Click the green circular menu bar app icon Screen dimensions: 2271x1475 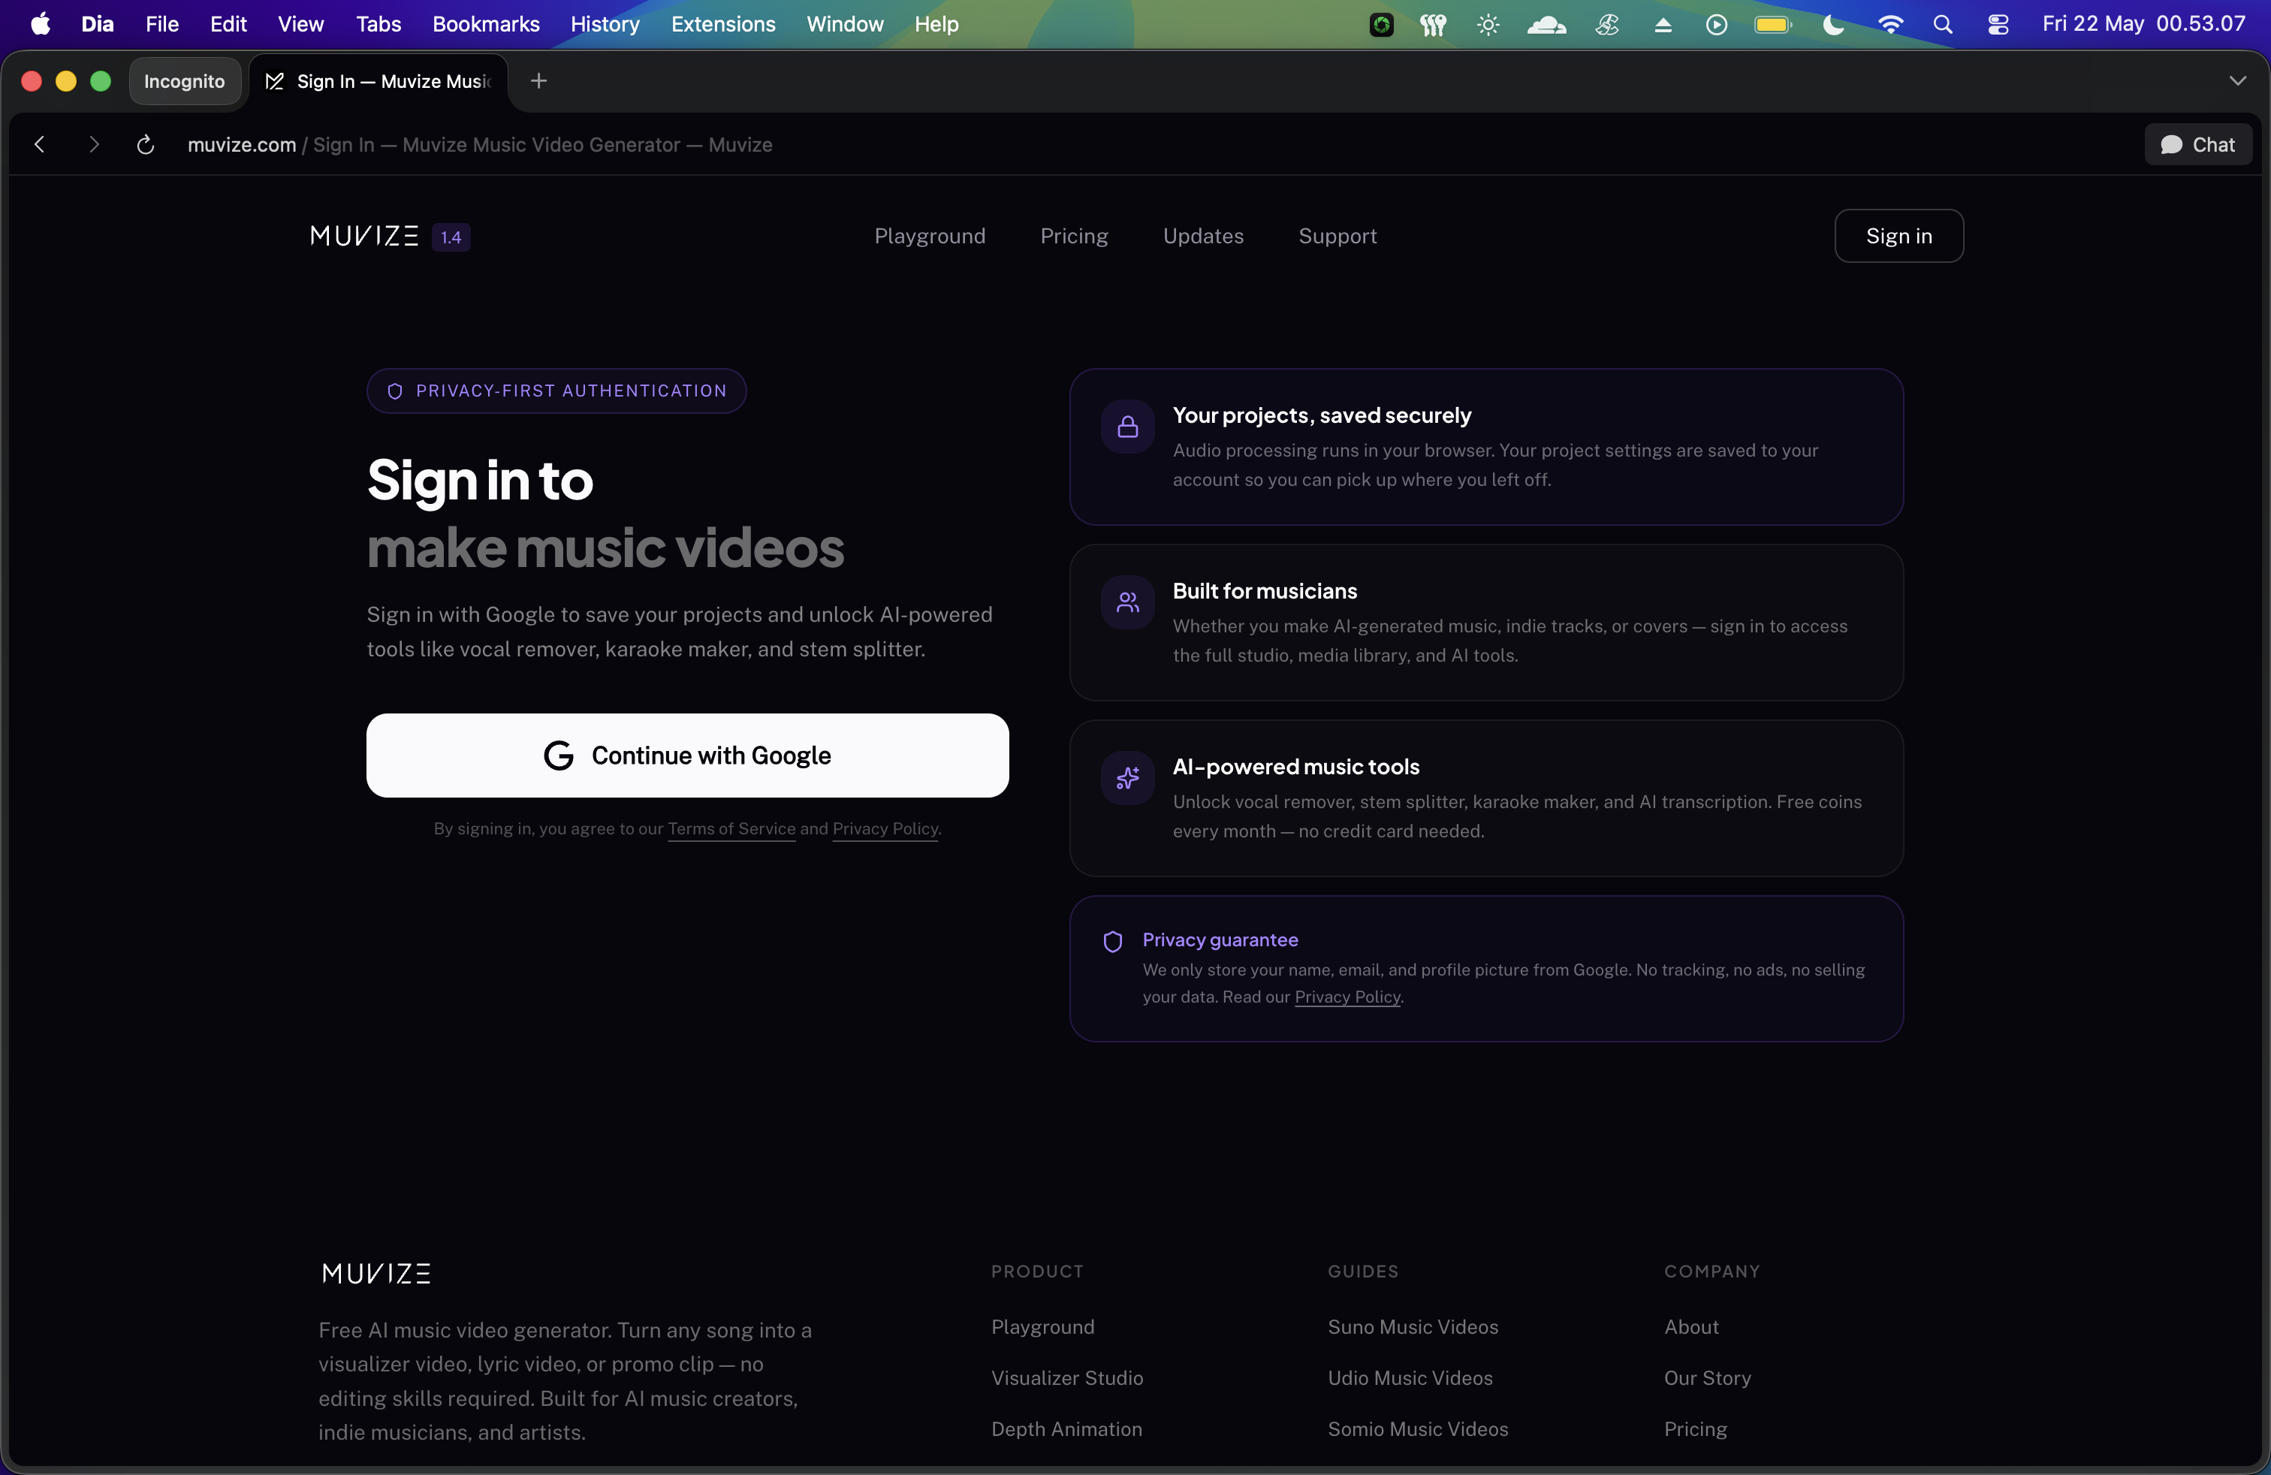1381,25
